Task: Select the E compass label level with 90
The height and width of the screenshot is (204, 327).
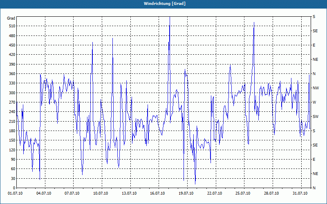Action: (314, 160)
